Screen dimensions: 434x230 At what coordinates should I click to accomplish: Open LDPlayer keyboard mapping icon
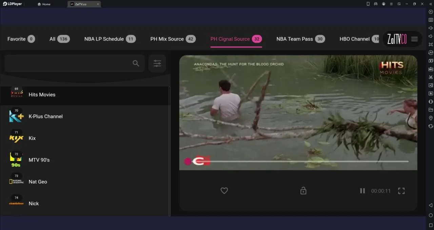pos(431,20)
